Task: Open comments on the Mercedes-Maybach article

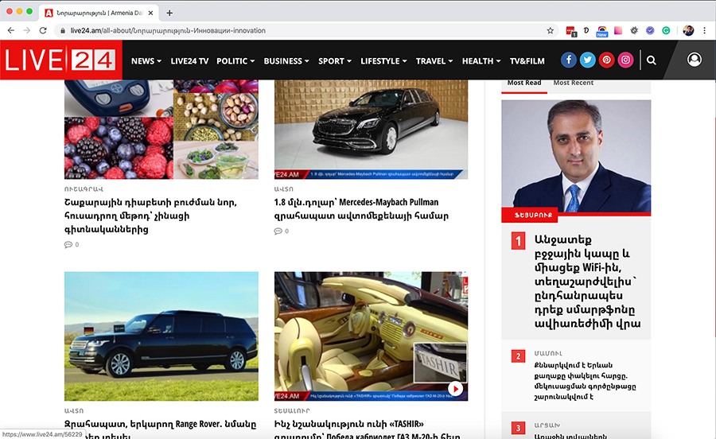Action: 282,231
